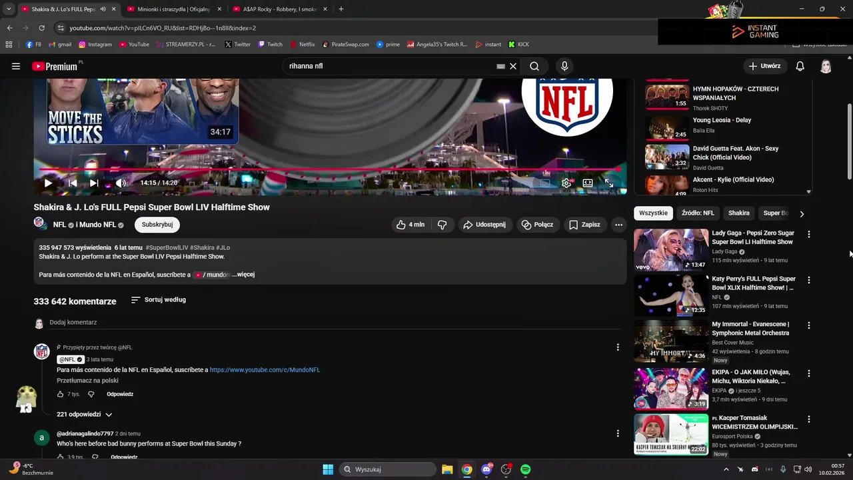Open options for Katy Perry Halftime video
Image resolution: width=853 pixels, height=480 pixels.
pyautogui.click(x=809, y=280)
